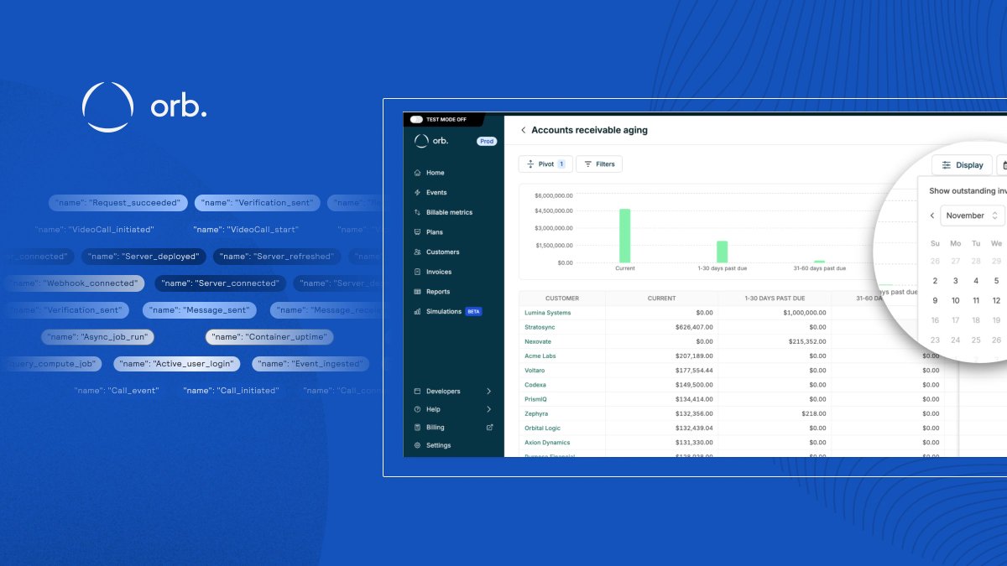The height and width of the screenshot is (566, 1007).
Task: Click the Developers sidebar icon
Action: (417, 392)
